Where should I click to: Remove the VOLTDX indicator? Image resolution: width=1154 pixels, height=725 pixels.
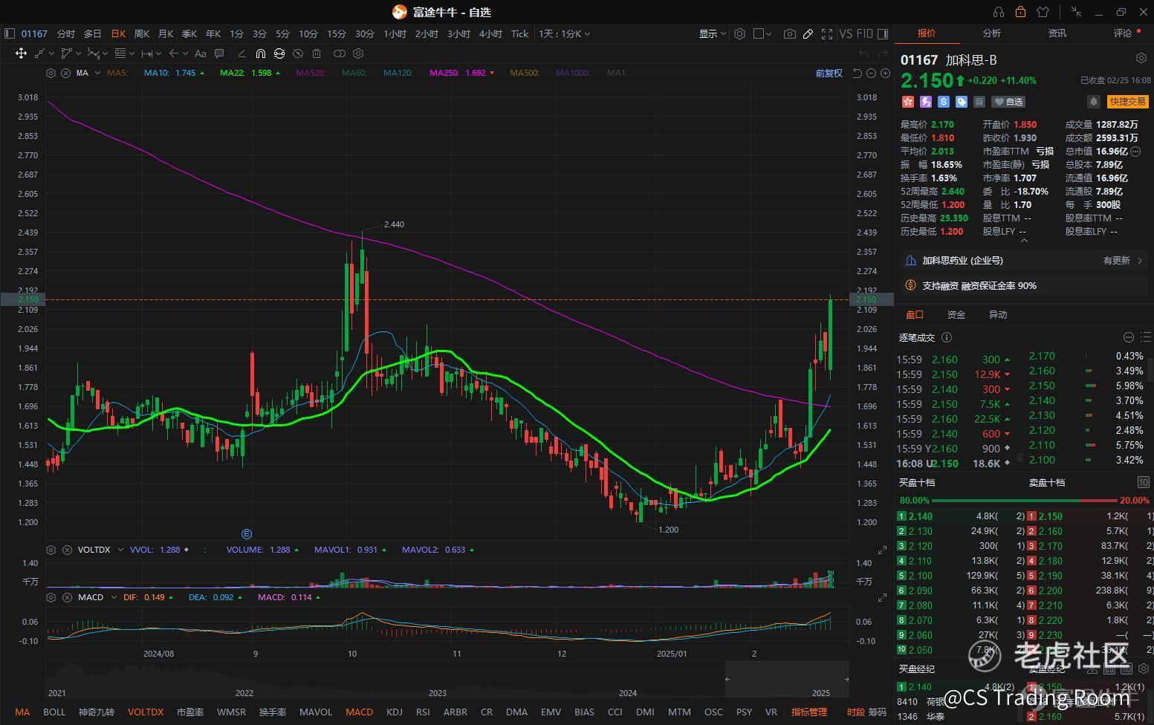[67, 550]
